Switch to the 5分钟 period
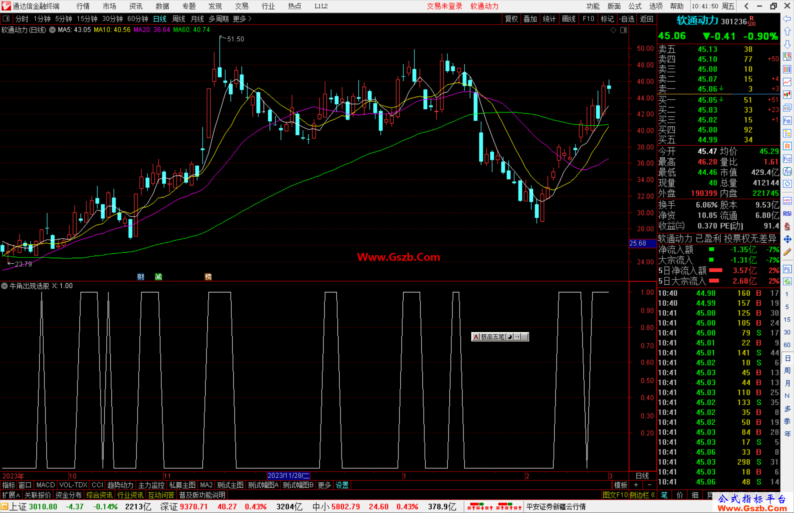This screenshot has width=794, height=513. [x=64, y=19]
